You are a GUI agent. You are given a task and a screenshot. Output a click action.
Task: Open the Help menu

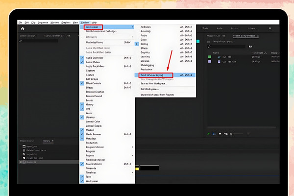coord(94,23)
